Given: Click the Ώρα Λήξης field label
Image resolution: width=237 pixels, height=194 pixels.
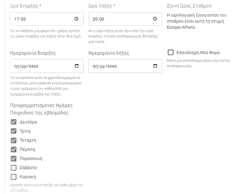Looking at the screenshot, I should [100, 6].
